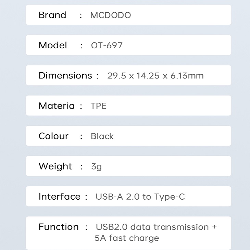Click the colon after the Colour label
The width and height of the screenshot is (250, 250).
tap(81, 136)
